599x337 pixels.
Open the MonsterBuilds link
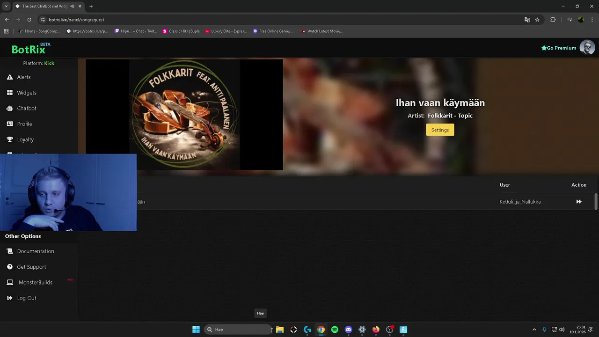(x=35, y=282)
